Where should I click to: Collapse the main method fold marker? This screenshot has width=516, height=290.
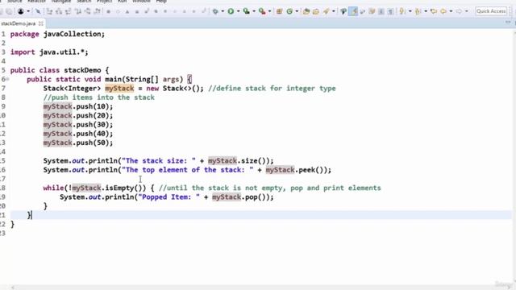(7, 79)
